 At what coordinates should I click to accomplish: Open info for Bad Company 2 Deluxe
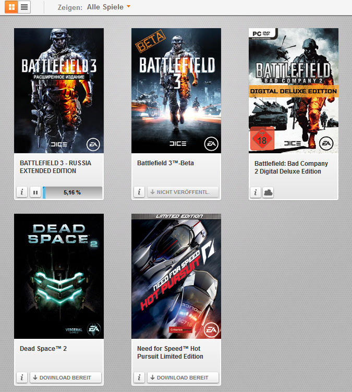(256, 192)
